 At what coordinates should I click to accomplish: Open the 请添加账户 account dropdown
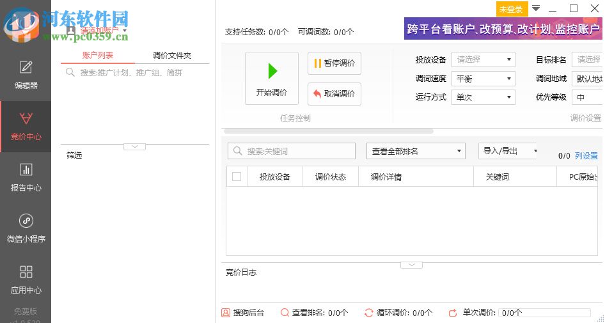click(125, 31)
